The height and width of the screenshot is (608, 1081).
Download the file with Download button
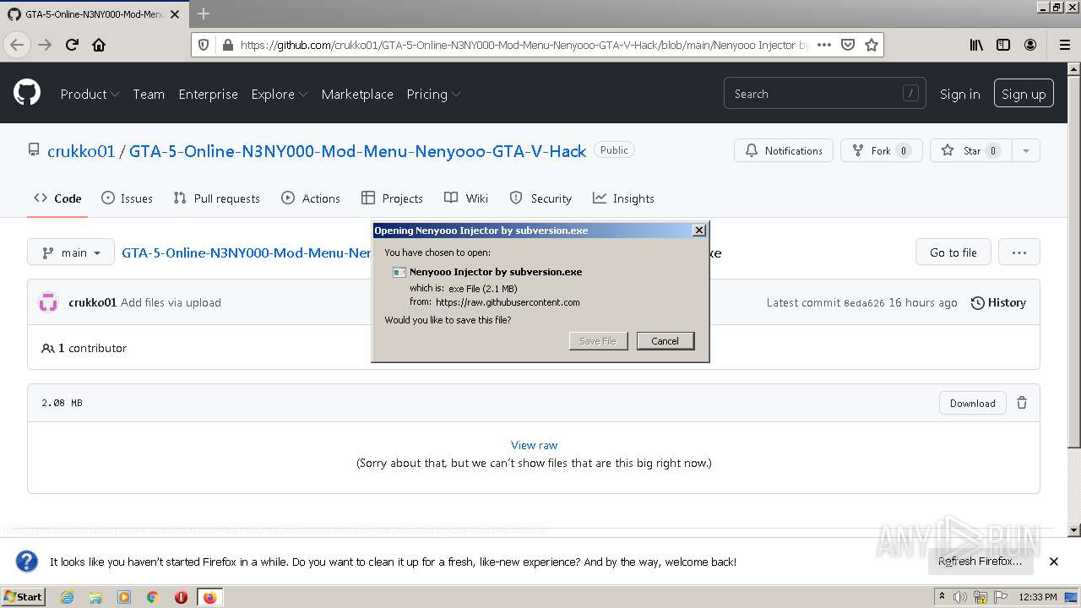coord(972,403)
